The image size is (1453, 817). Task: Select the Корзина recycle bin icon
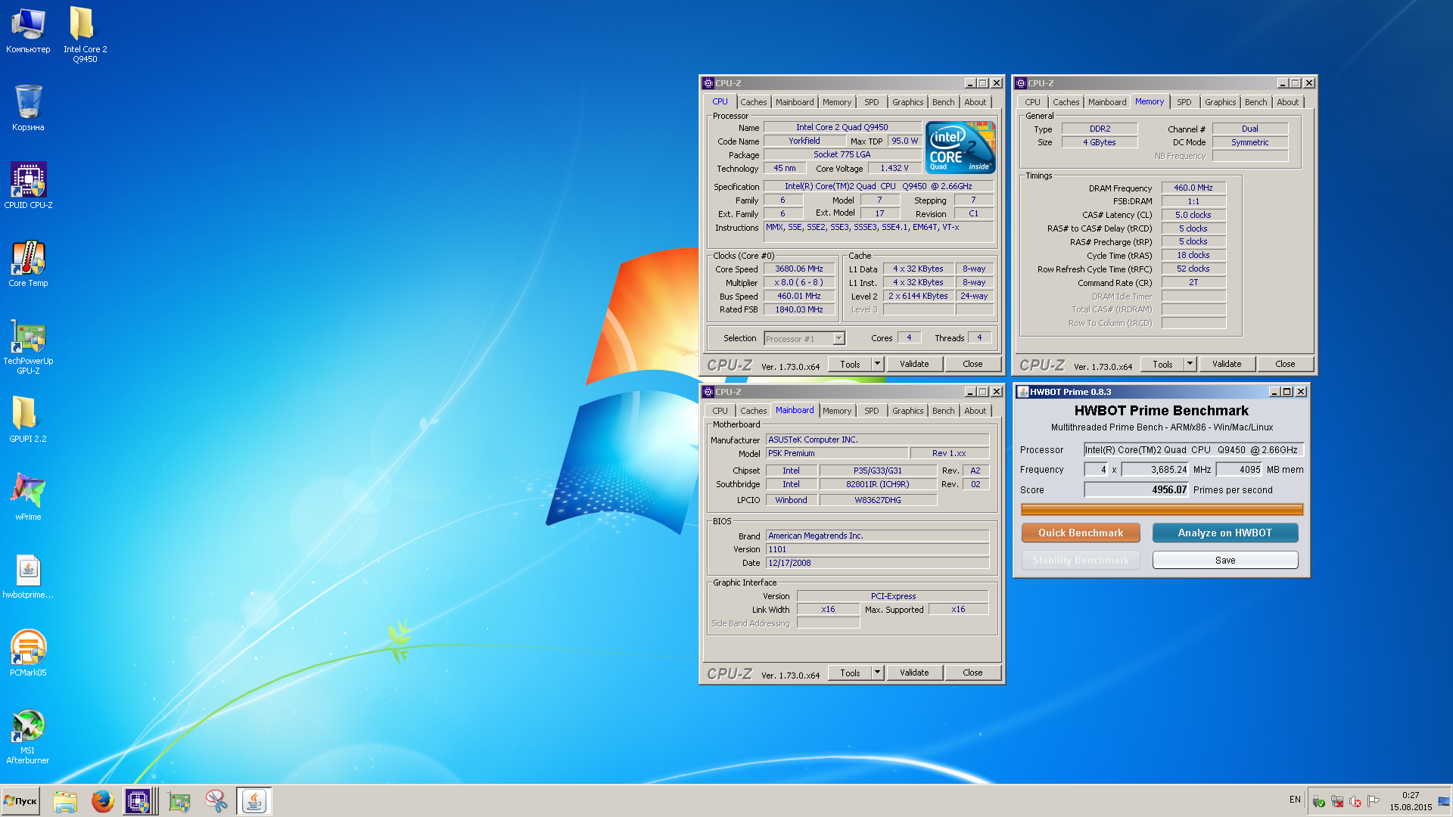(28, 107)
